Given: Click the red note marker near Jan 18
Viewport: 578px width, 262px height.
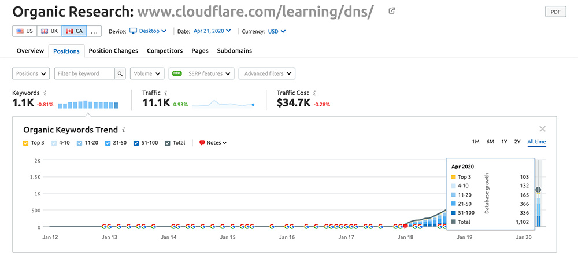Looking at the screenshot, I should pyautogui.click(x=406, y=226).
